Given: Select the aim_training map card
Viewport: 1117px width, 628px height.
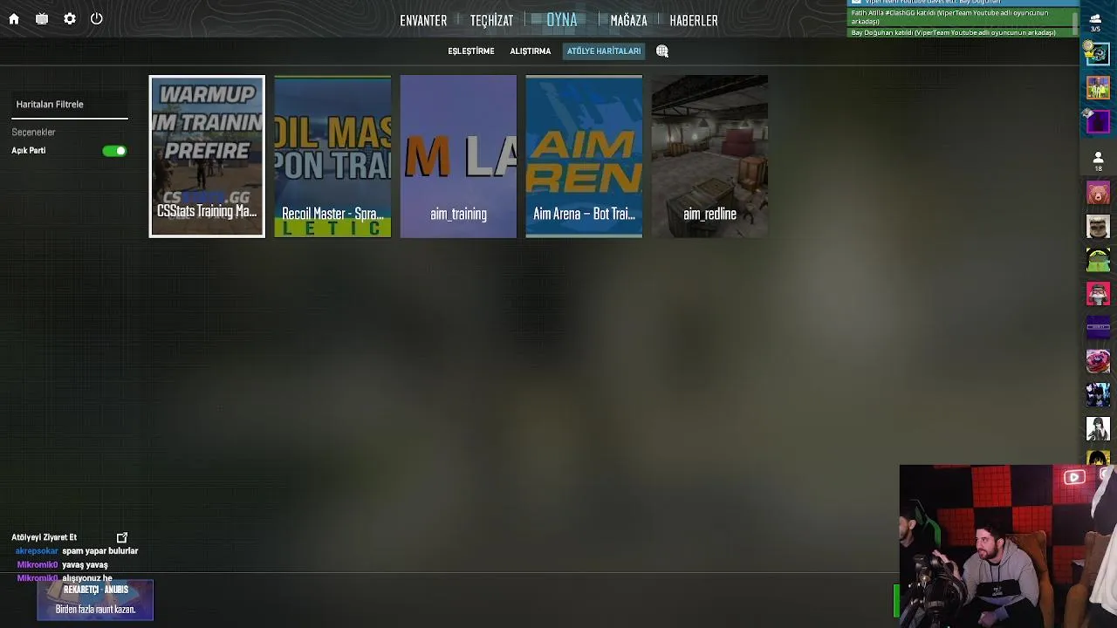Looking at the screenshot, I should [458, 156].
